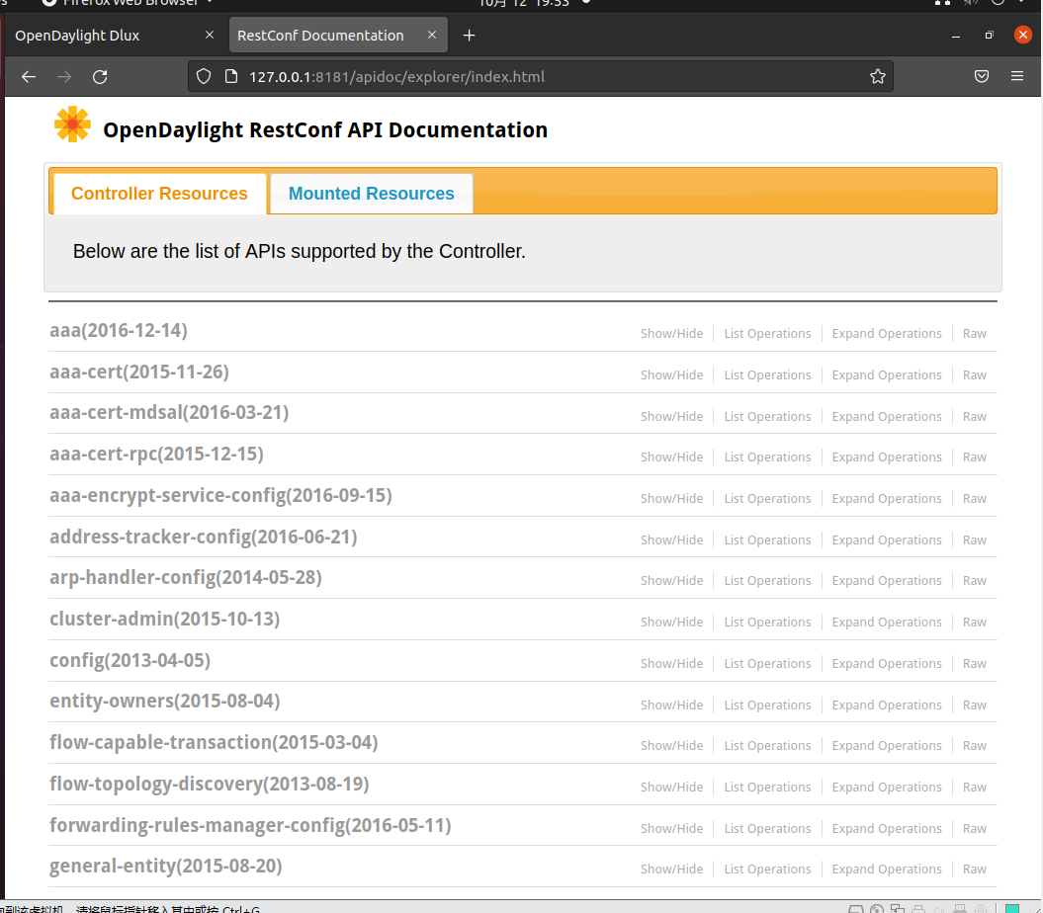
Task: Click List Operations for aaa(2016-12-14)
Action: click(x=767, y=334)
